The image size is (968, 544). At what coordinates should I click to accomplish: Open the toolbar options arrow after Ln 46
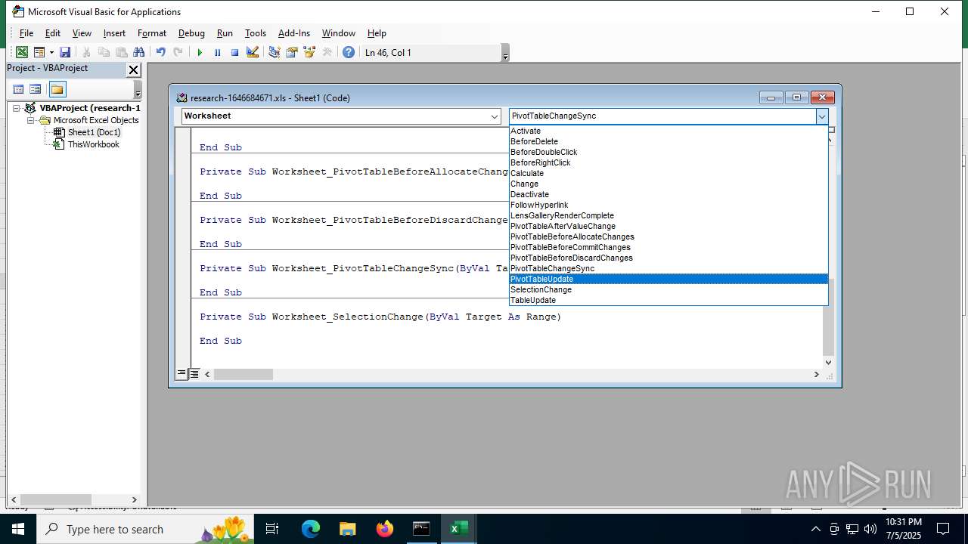click(x=505, y=53)
